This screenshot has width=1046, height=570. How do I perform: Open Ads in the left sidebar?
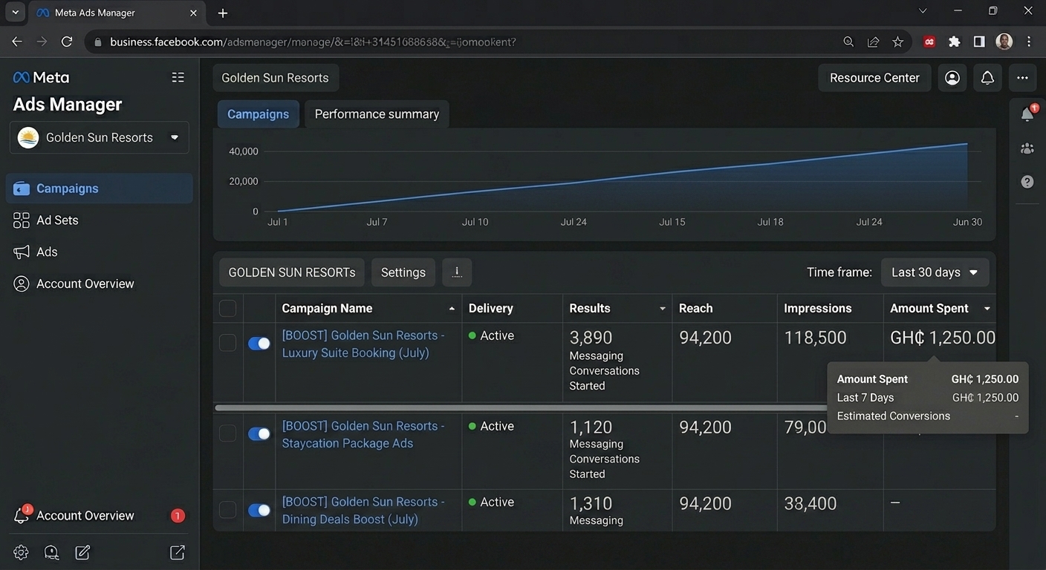click(x=36, y=252)
